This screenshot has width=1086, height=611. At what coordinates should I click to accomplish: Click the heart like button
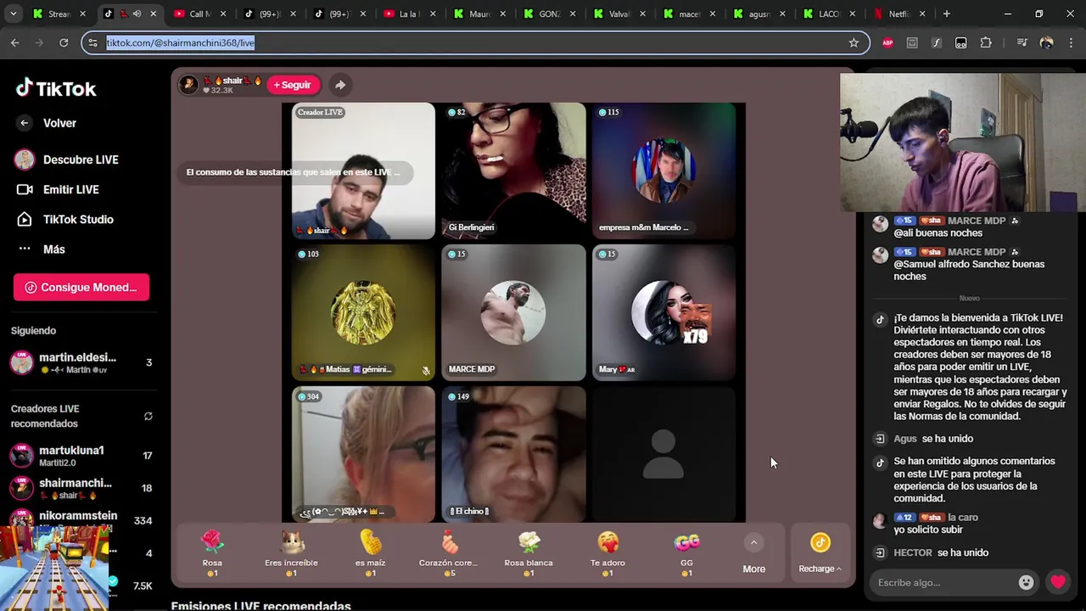pyautogui.click(x=1057, y=582)
